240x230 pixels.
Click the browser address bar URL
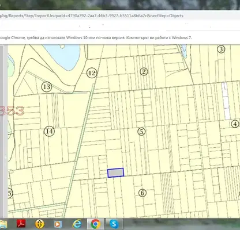(92, 16)
